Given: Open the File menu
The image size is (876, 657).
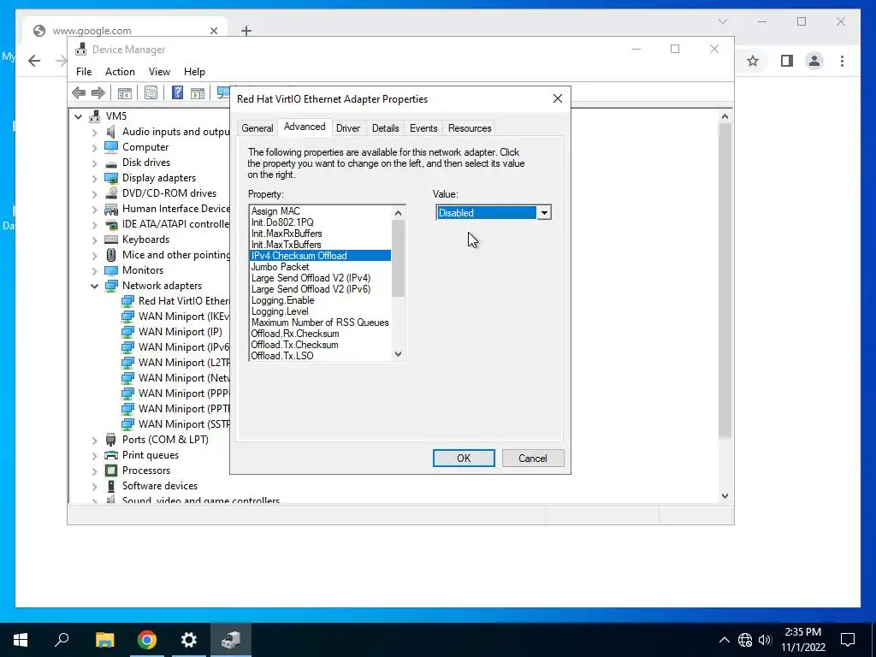Looking at the screenshot, I should pyautogui.click(x=84, y=72).
